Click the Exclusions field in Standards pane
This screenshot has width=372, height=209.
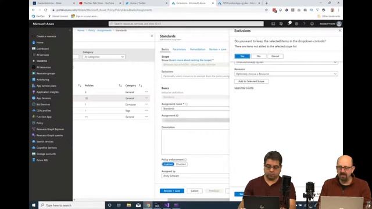click(x=195, y=76)
